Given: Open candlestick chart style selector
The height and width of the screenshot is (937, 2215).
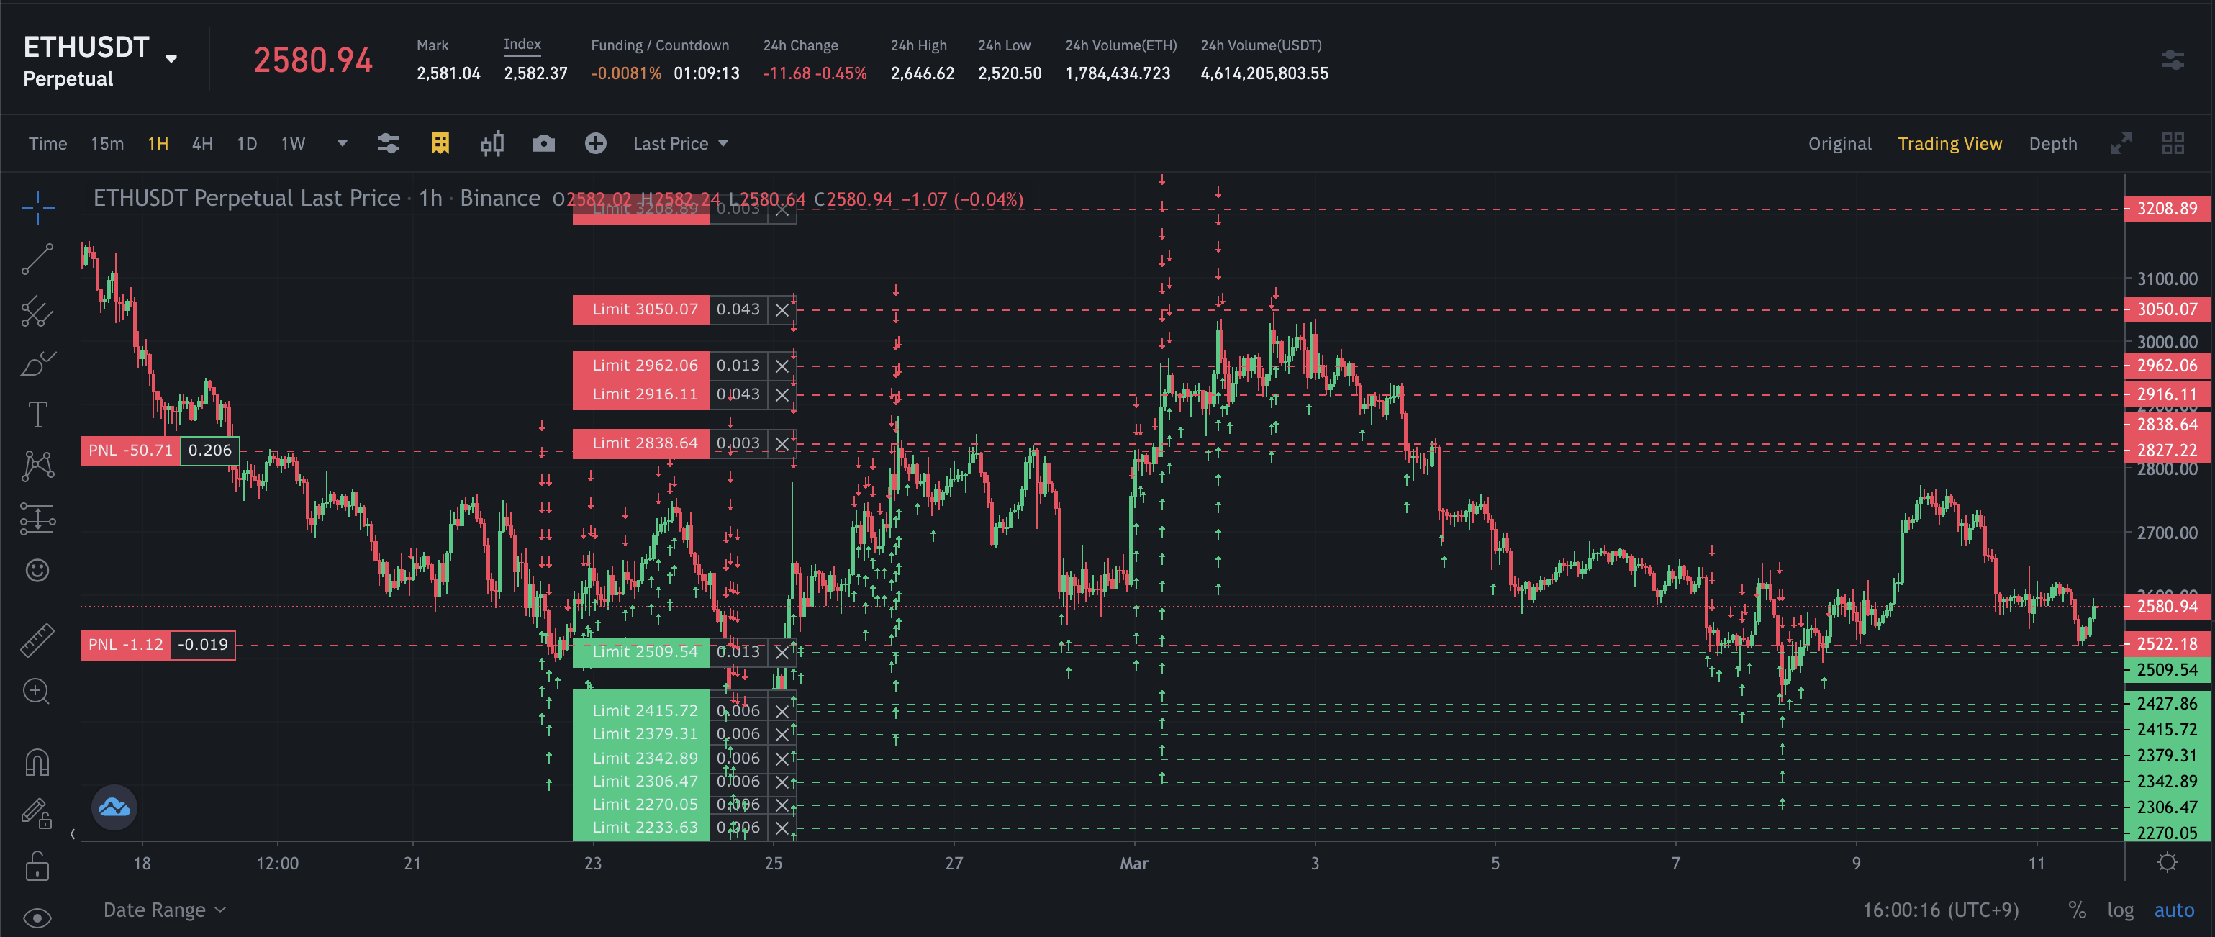Looking at the screenshot, I should click(x=492, y=143).
